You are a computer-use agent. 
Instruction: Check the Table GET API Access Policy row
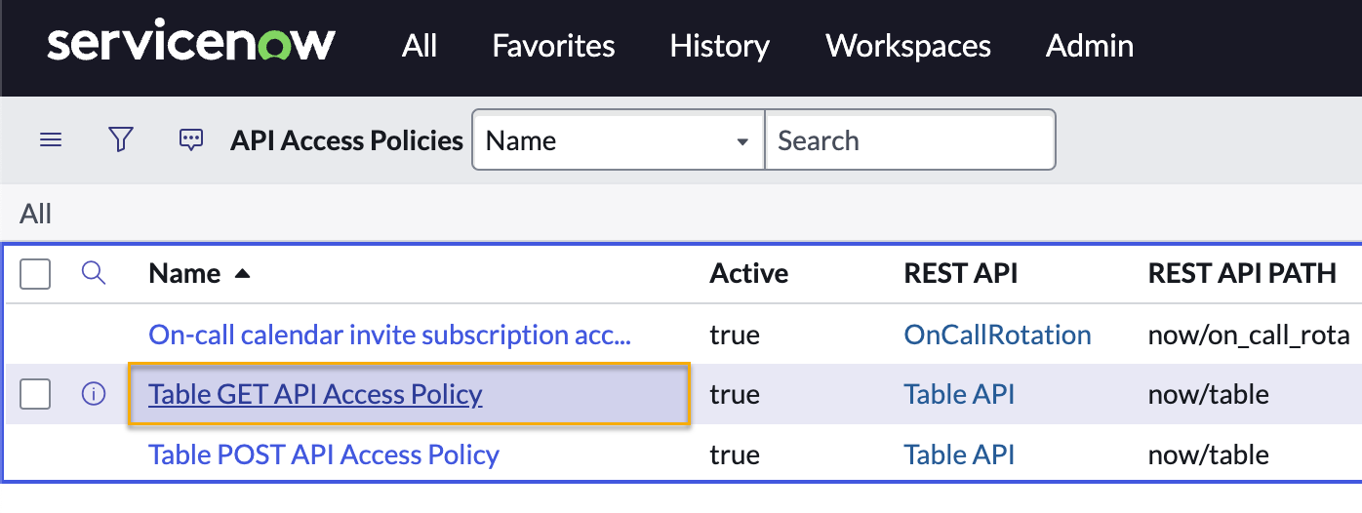(36, 395)
